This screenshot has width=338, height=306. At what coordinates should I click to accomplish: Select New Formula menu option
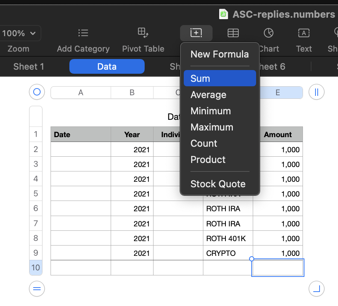pos(220,55)
